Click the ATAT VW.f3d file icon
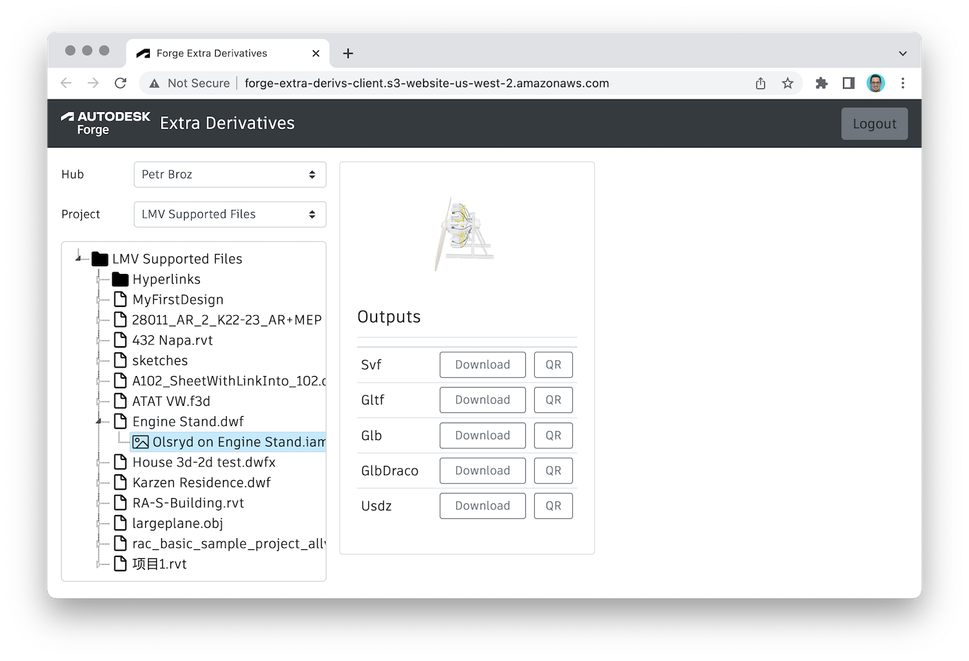Screen dimensions: 969x661 click(120, 401)
